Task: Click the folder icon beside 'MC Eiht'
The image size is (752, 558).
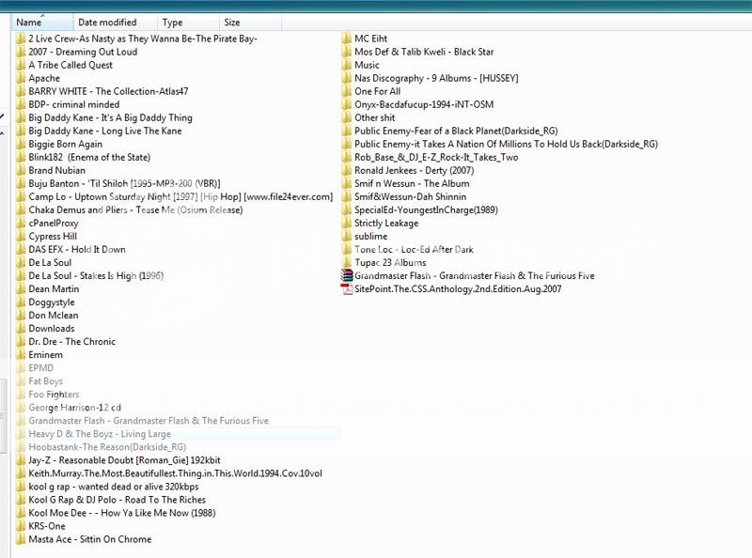Action: pyautogui.click(x=346, y=39)
